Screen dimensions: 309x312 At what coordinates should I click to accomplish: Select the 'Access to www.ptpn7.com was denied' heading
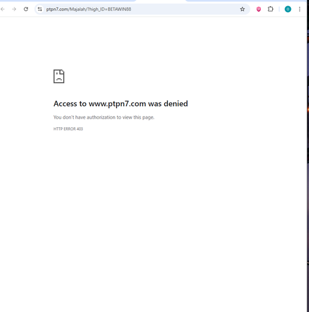click(x=120, y=104)
